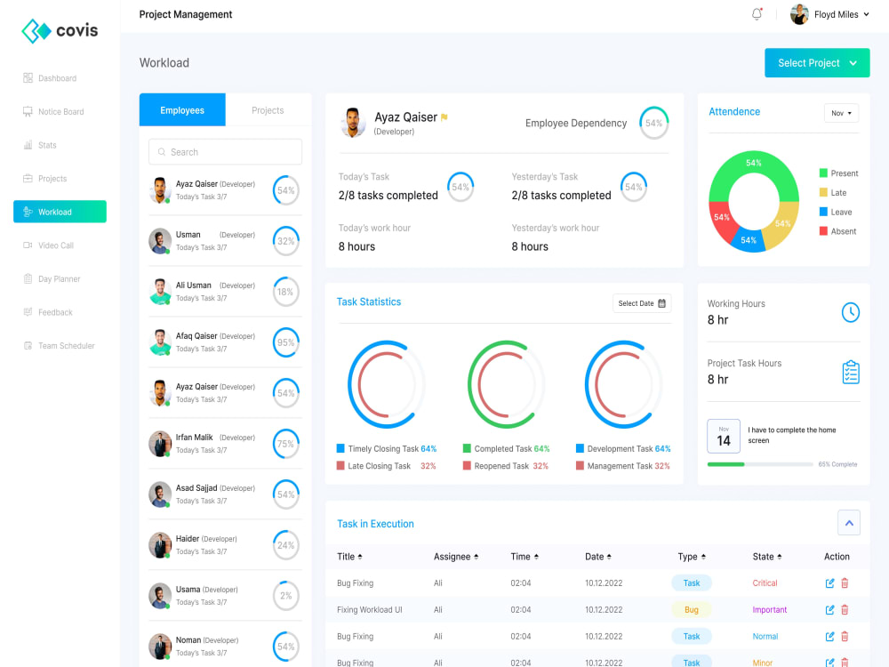Image resolution: width=889 pixels, height=667 pixels.
Task: Switch to the Projects tab
Action: (x=268, y=109)
